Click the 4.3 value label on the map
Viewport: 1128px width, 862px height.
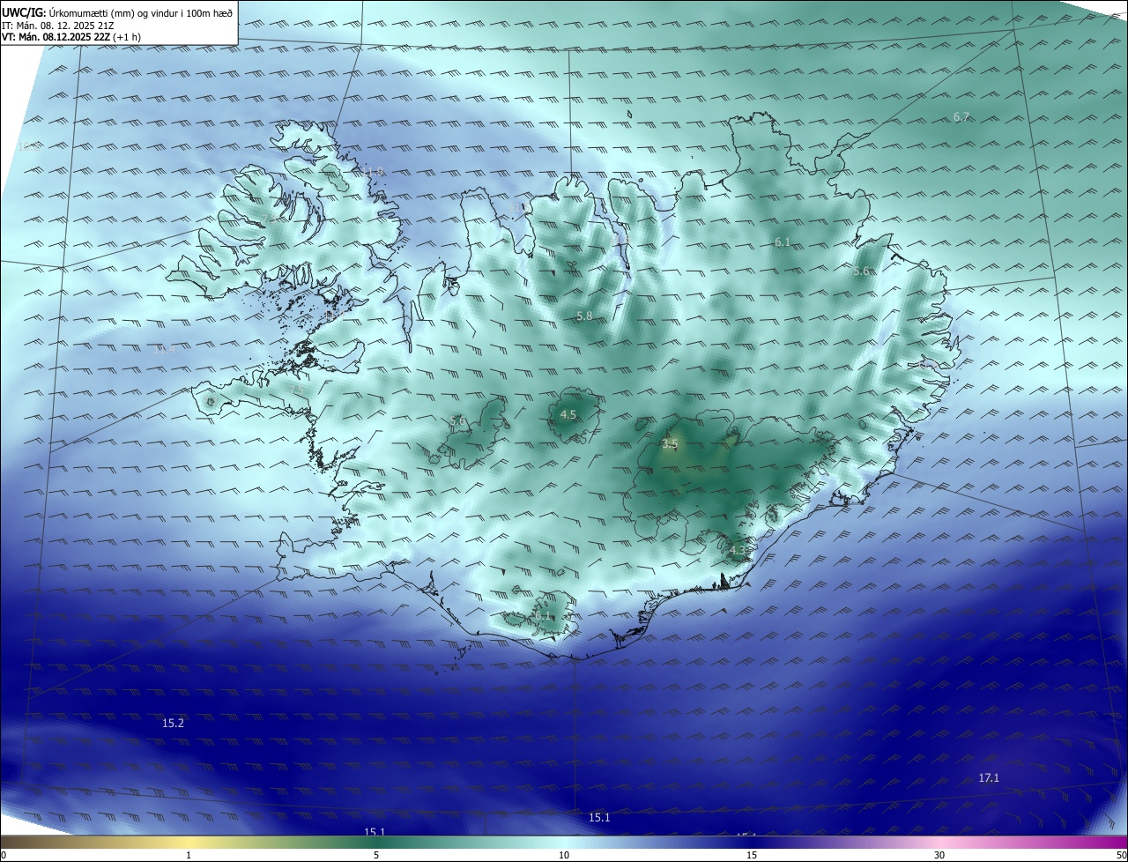738,550
